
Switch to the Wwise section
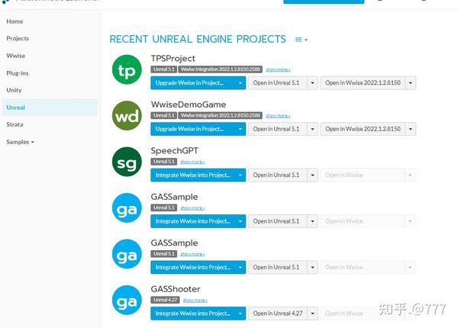point(16,56)
